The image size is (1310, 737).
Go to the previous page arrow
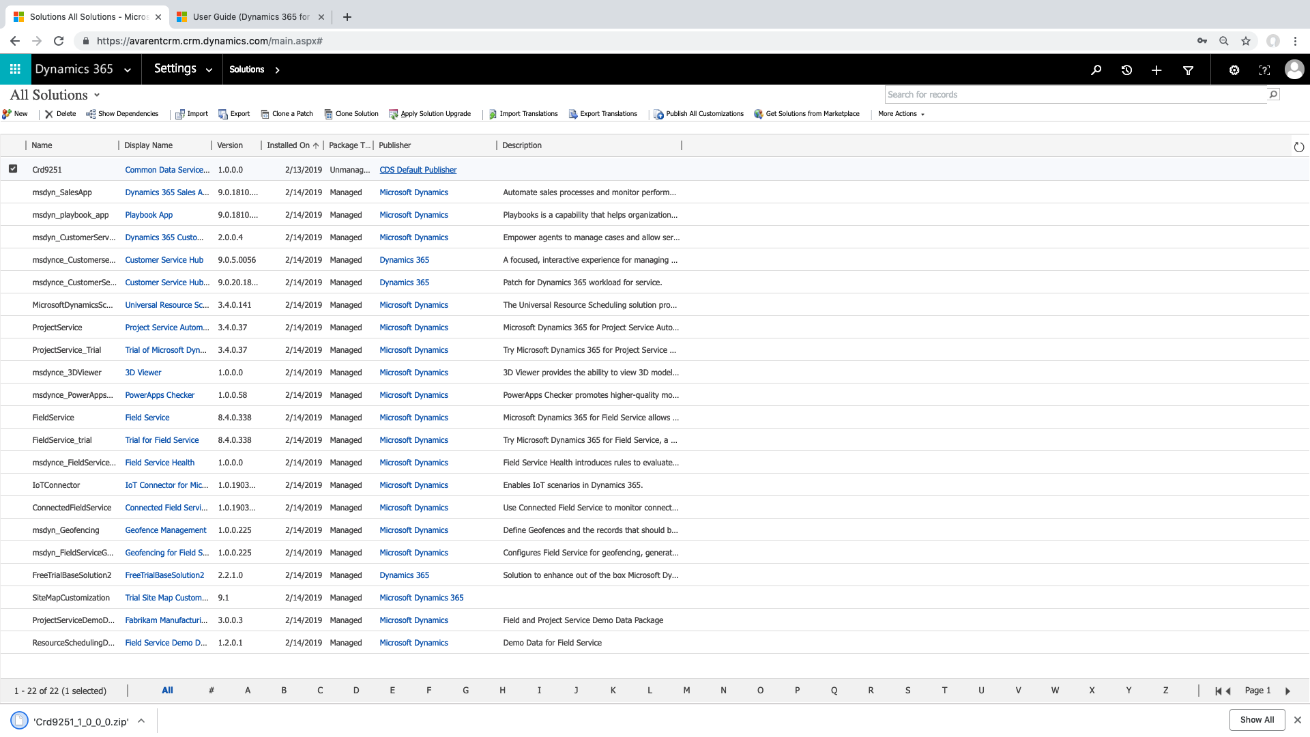pos(1228,691)
